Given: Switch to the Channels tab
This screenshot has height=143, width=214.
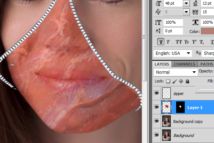Looking at the screenshot, I should pos(184,64).
